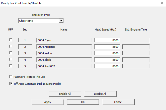
Task: Click the Ohio Metric combo box field
Action: (39, 21)
